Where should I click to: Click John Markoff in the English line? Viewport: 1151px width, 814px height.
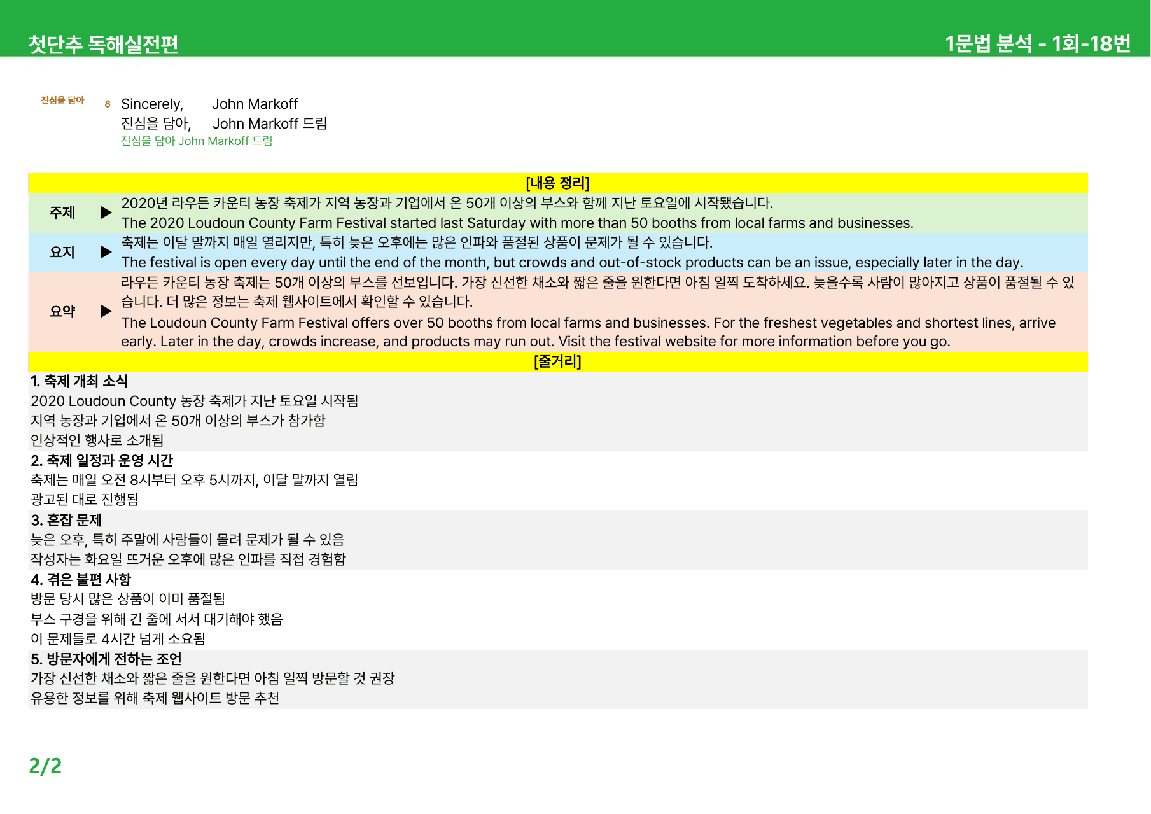pyautogui.click(x=255, y=104)
